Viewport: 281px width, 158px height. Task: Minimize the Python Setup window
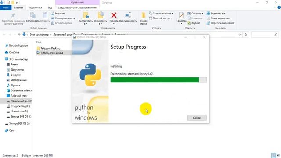pos(186,37)
